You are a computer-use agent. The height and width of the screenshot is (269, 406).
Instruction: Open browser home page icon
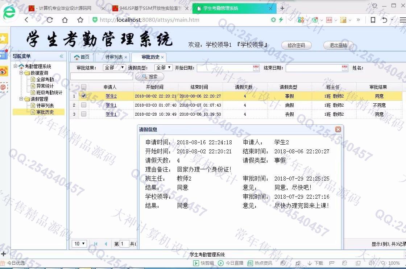[65, 20]
